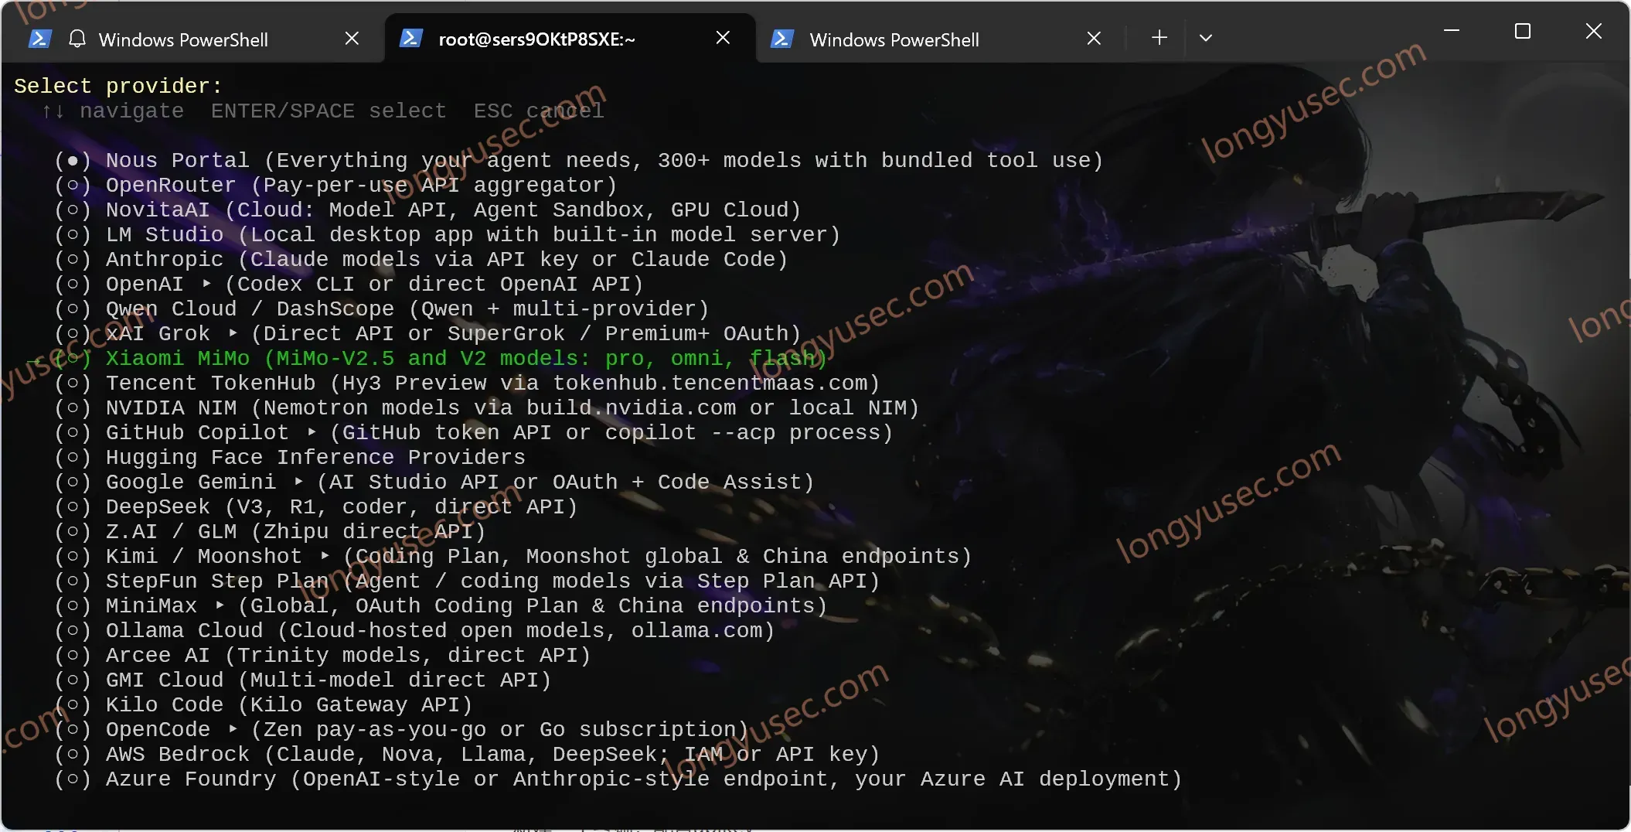Click the bell icon on the first PowerShell tab
1631x832 pixels.
77,39
